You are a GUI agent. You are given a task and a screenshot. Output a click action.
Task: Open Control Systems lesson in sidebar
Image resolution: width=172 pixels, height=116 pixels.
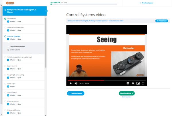pos(14,36)
